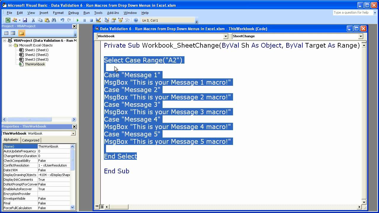Select Sheet1 (Sheet1) in project tree
This screenshot has height=213, width=379.
[x=36, y=50]
